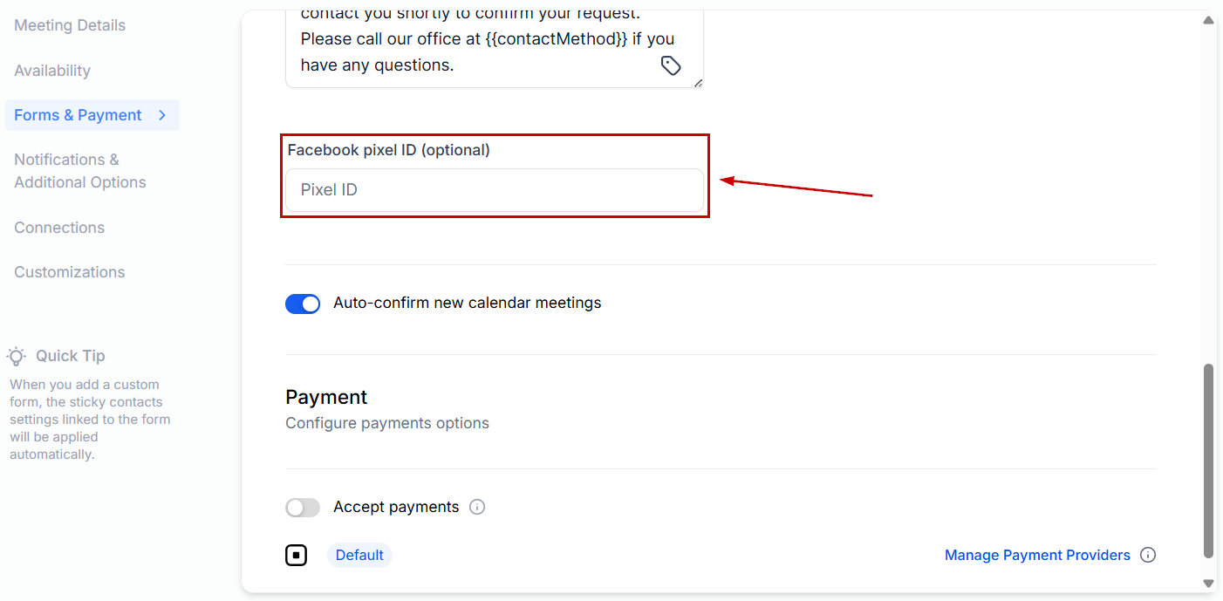Image resolution: width=1223 pixels, height=601 pixels.
Task: Open the Customizations section
Action: point(70,272)
